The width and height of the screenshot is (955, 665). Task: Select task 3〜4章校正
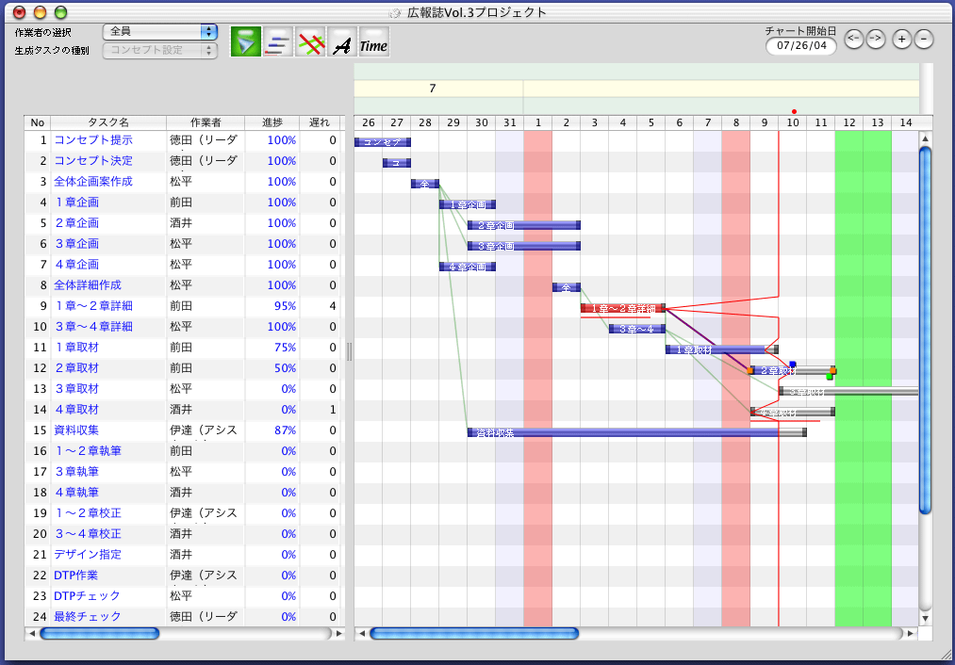point(88,533)
